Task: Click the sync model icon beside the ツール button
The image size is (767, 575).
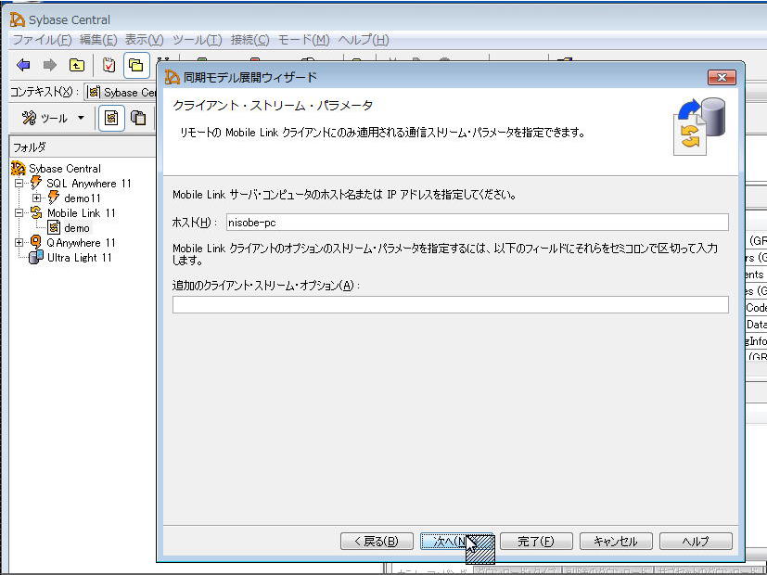Action: point(111,118)
